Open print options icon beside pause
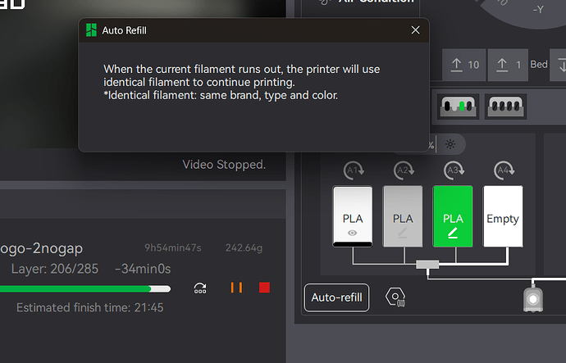Screen dimensions: 566x363 tap(200, 288)
